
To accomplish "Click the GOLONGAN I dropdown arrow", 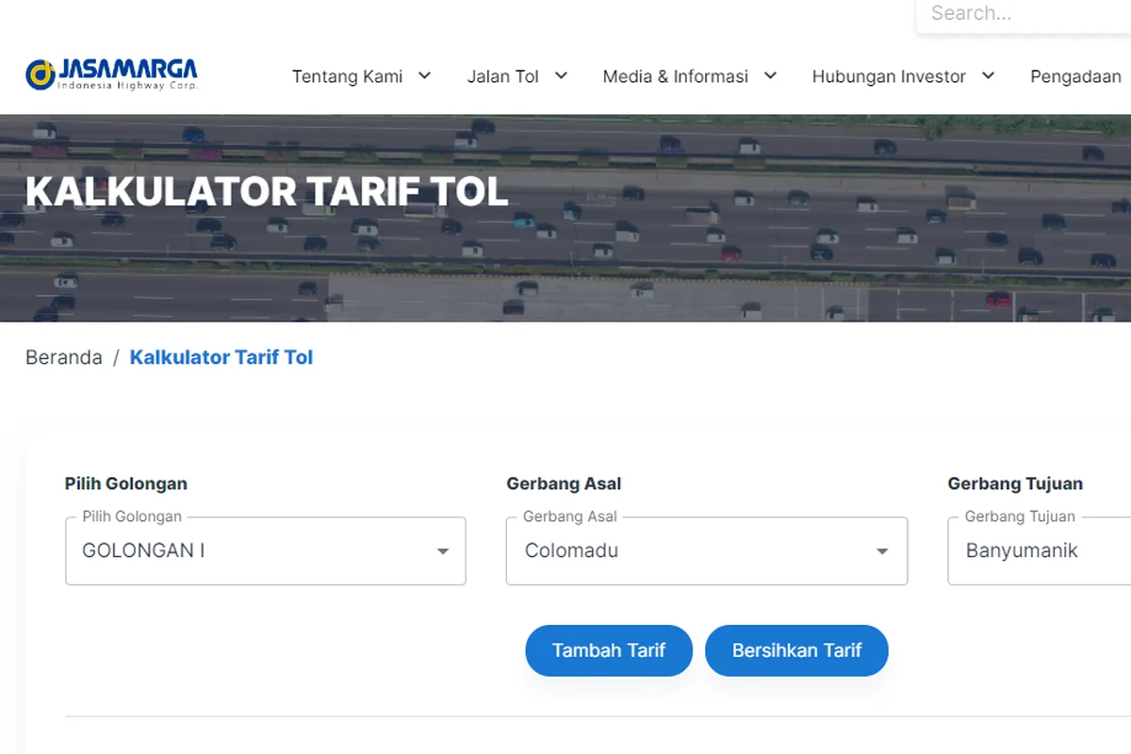I will click(x=442, y=551).
